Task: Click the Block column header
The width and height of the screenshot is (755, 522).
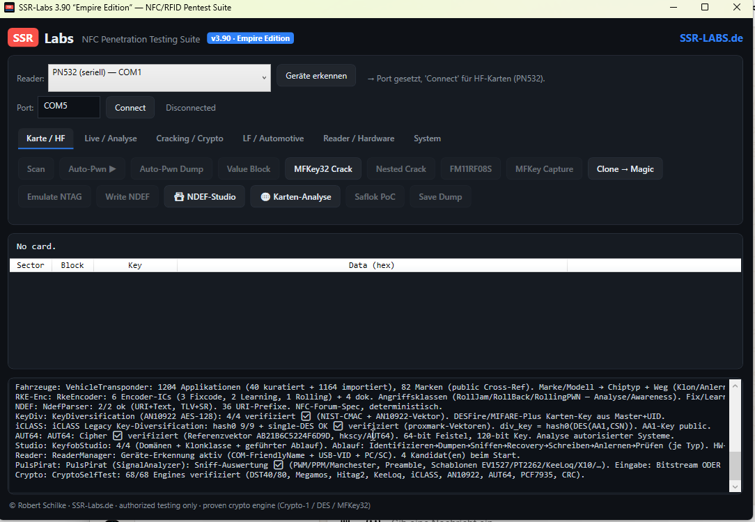Action: (72, 265)
